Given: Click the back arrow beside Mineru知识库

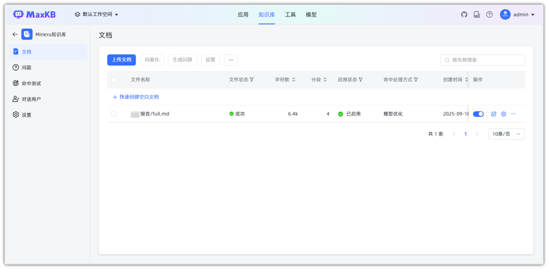Looking at the screenshot, I should [15, 35].
